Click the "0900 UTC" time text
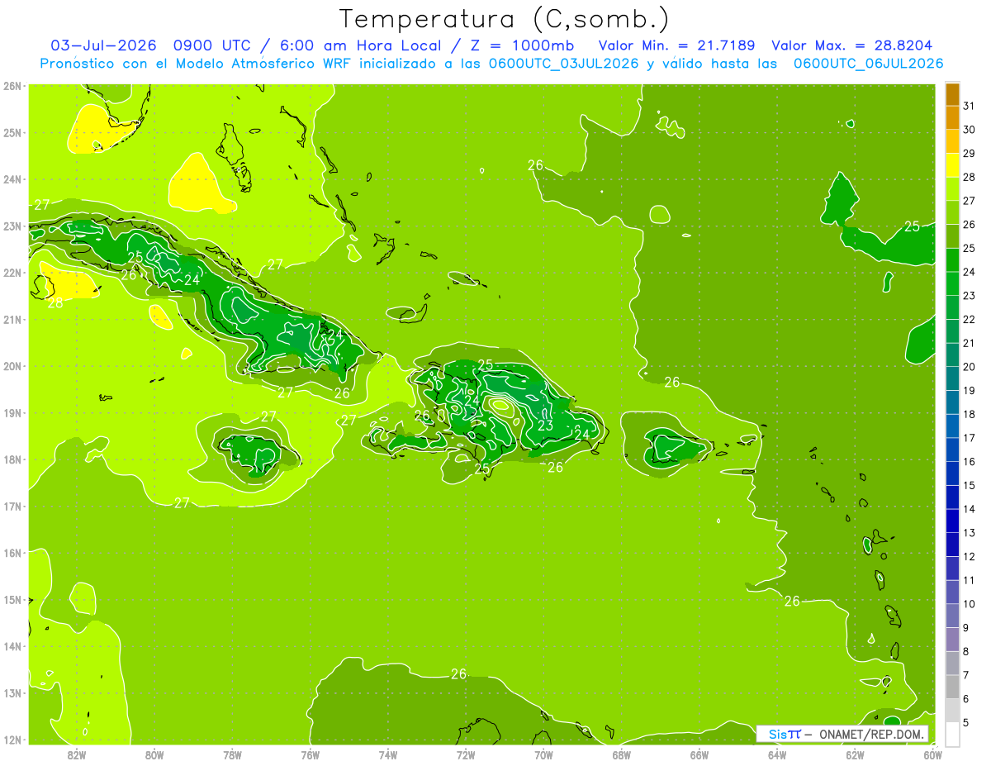 (211, 45)
